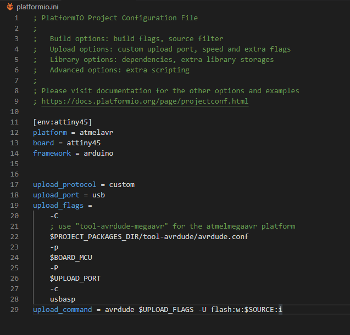The image size is (350, 335).
Task: Click the upload_port key
Action: [56, 195]
